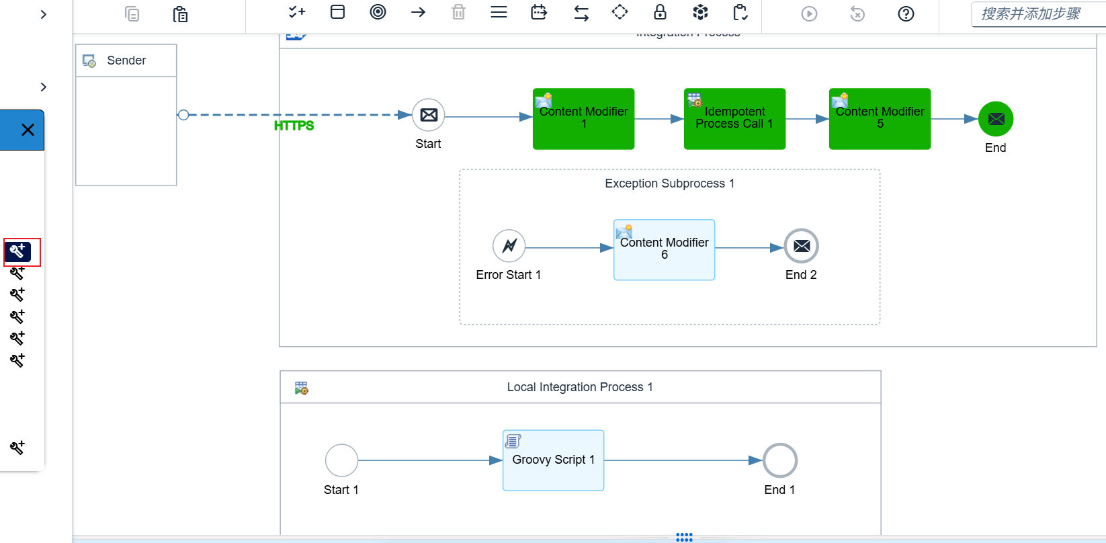Select the Connector arrow tool
The image size is (1106, 543).
pos(418,12)
